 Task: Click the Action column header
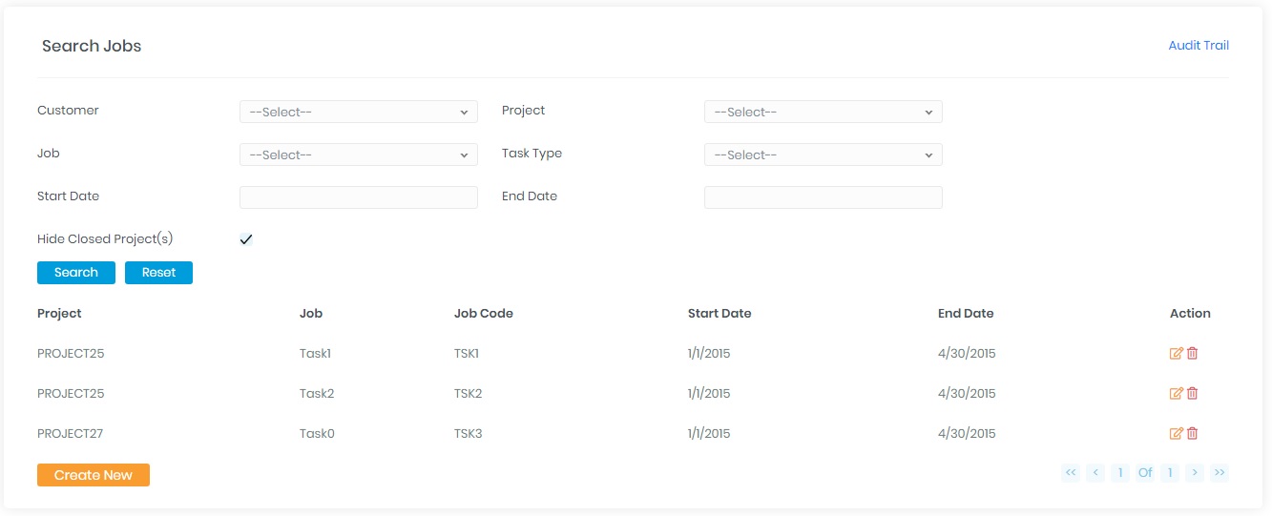coord(1190,314)
